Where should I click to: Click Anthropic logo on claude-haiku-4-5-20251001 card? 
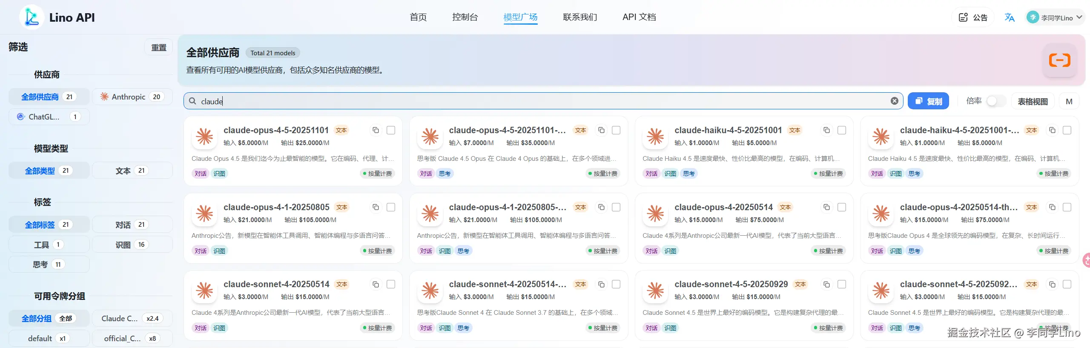(x=656, y=137)
